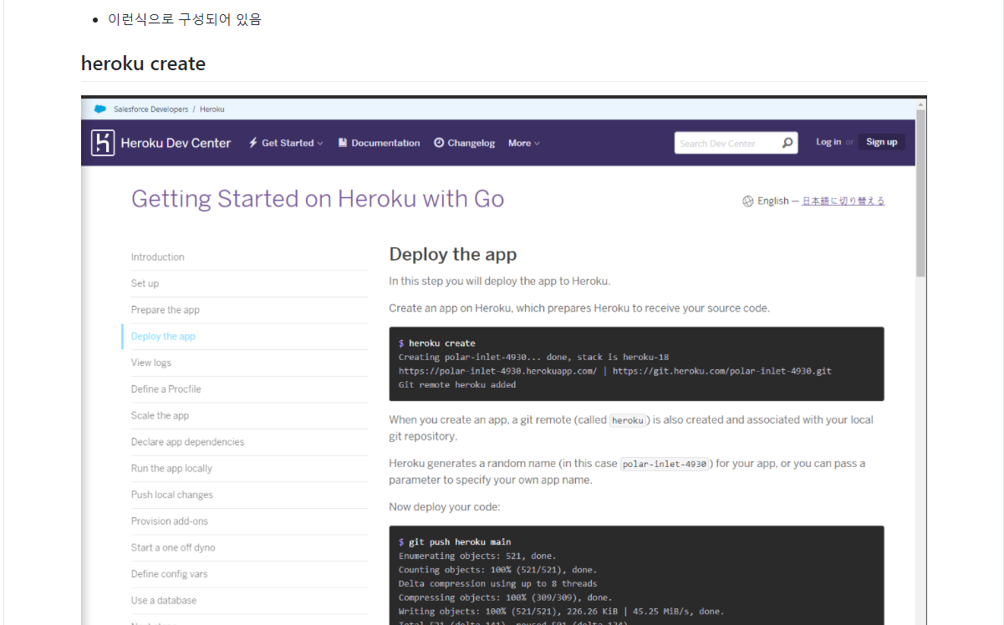Go to Push local changes section

172,495
